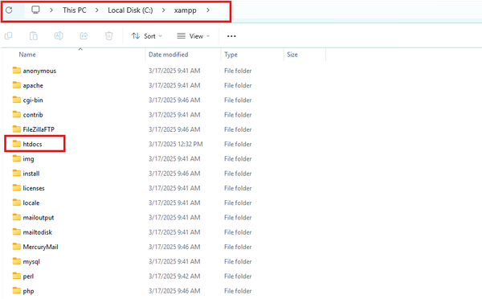Click the File folder type of licenses

tap(238, 188)
